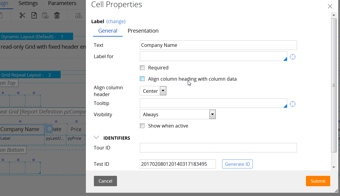Image resolution: width=340 pixels, height=196 pixels.
Task: Toggle the Show when active checkbox
Action: coord(142,126)
